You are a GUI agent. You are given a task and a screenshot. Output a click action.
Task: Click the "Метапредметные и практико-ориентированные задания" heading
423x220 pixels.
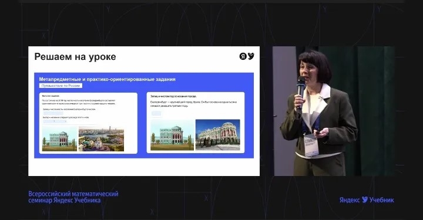107,79
